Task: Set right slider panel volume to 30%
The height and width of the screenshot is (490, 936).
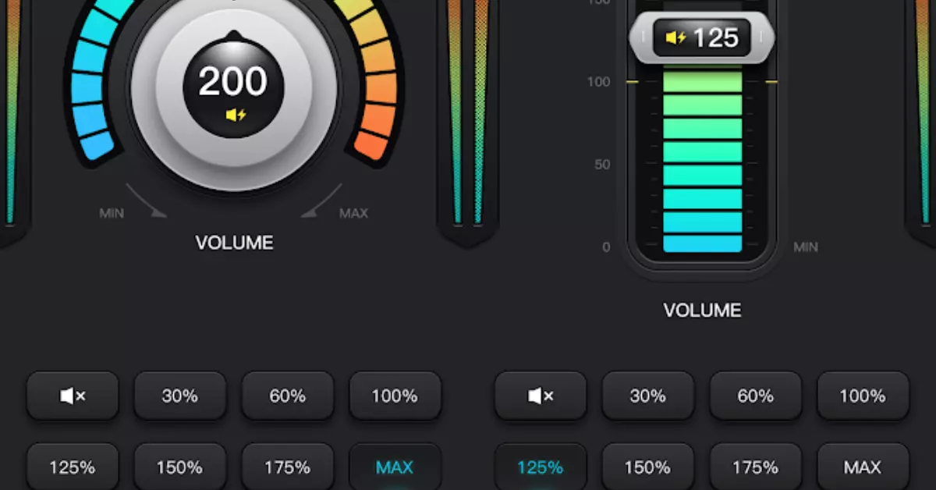Action: click(648, 396)
